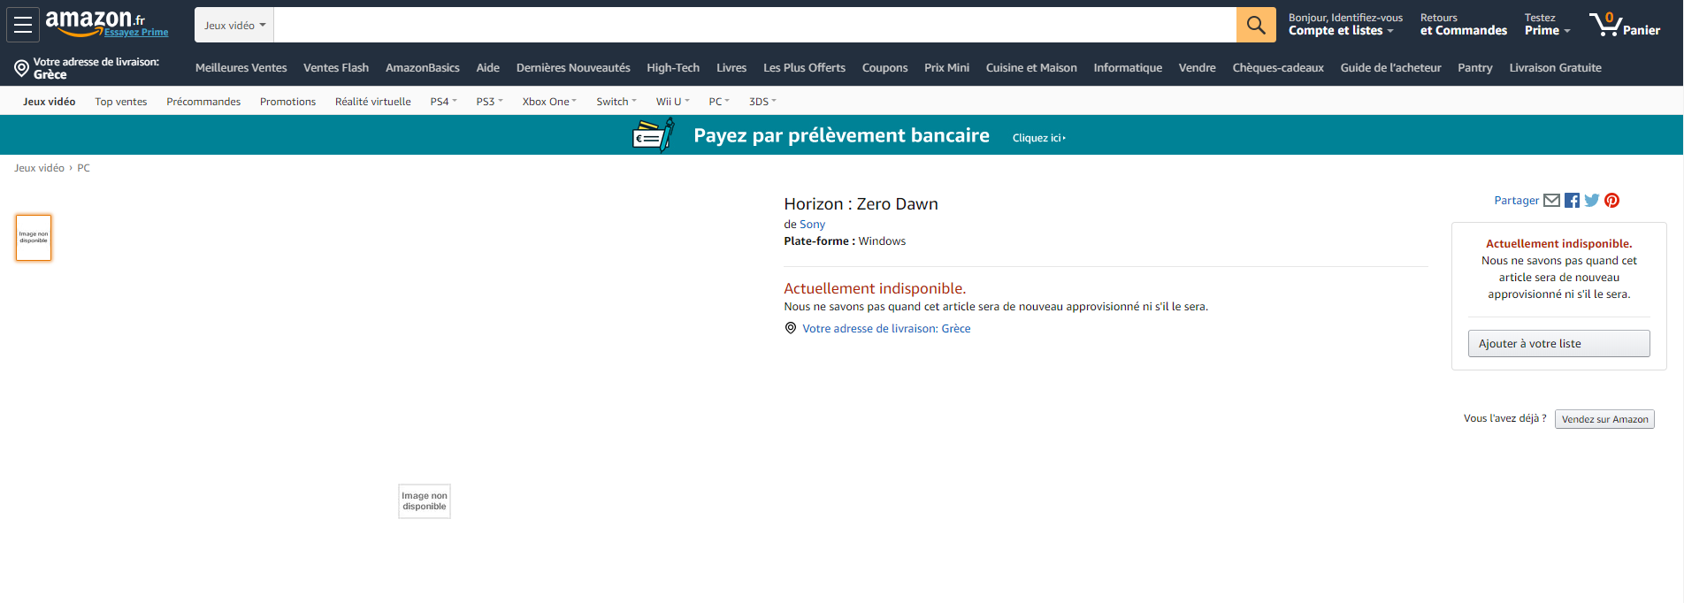Open Prix Mini page
The height and width of the screenshot is (603, 1684).
point(947,68)
